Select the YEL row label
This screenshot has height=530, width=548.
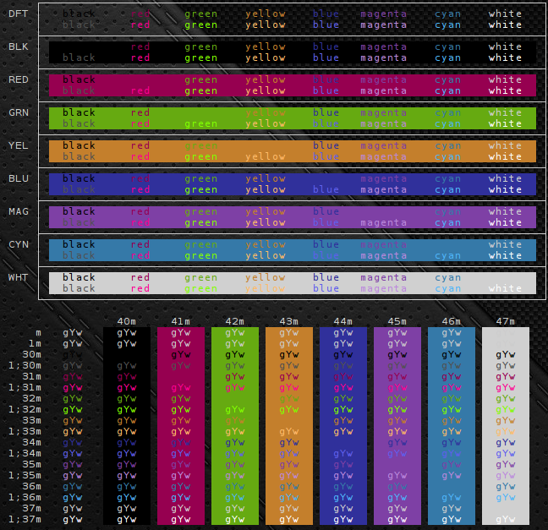(x=17, y=145)
